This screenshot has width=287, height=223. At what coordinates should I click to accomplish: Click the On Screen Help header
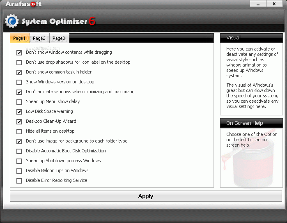coord(251,123)
